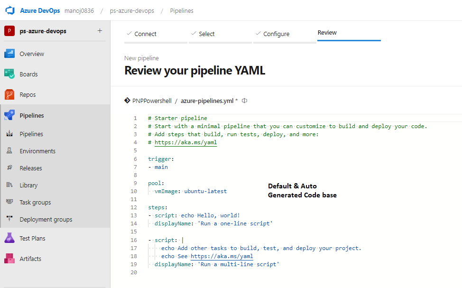Open the Overview sidebar icon
This screenshot has height=288, width=462.
pos(9,54)
